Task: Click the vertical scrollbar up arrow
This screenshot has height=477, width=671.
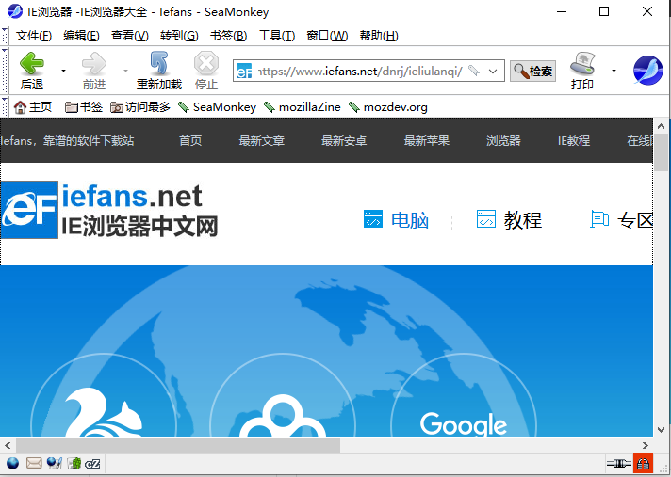Action: 662,126
